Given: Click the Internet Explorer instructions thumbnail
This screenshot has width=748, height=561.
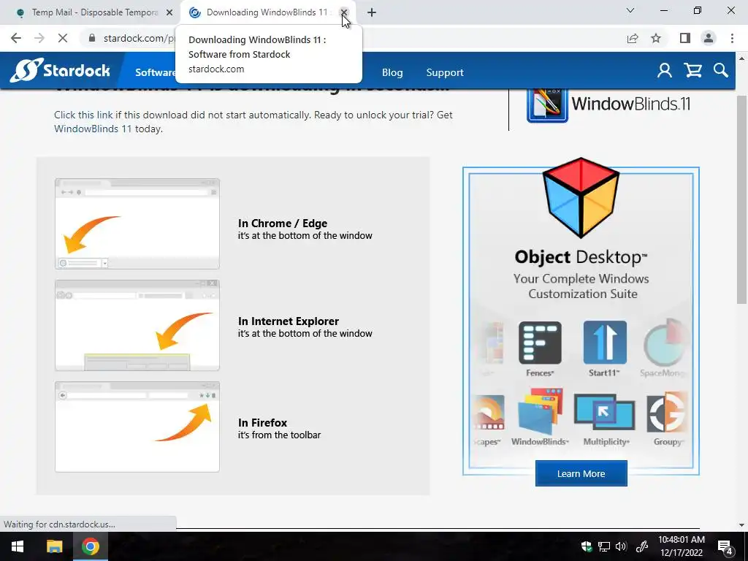Looking at the screenshot, I should coord(137,325).
